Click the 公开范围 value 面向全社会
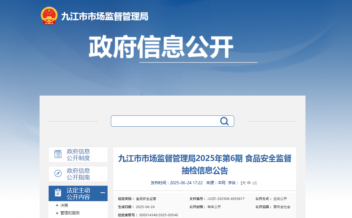Screen dimensions: 352x218 pos(282,207)
